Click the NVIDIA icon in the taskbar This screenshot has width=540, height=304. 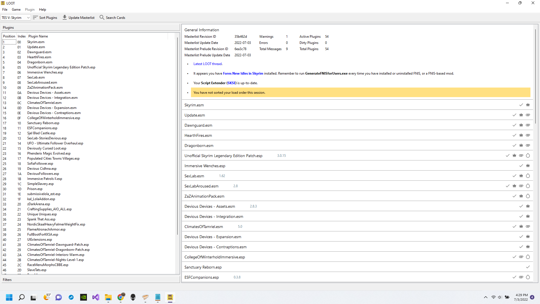84,297
